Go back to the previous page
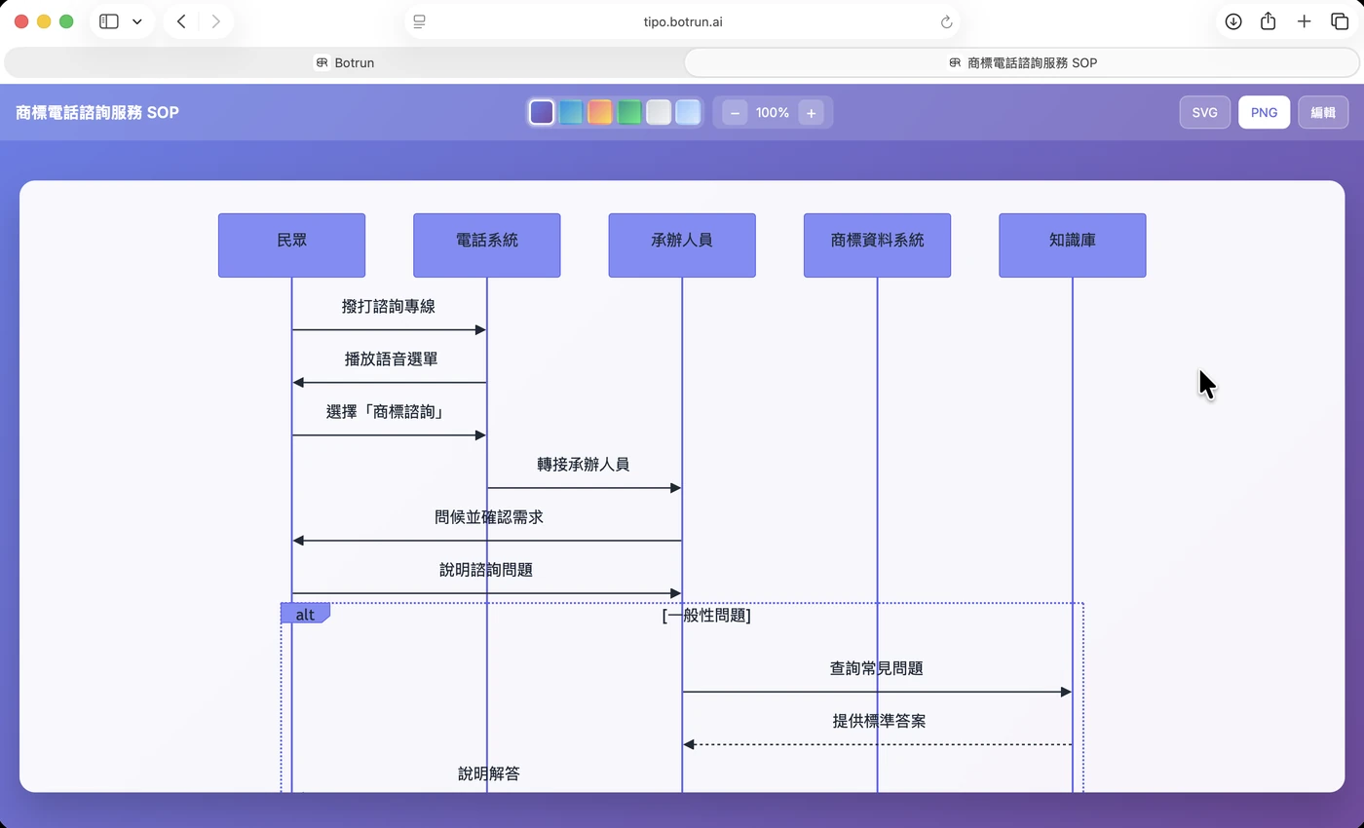Viewport: 1364px width, 828px height. [x=181, y=21]
